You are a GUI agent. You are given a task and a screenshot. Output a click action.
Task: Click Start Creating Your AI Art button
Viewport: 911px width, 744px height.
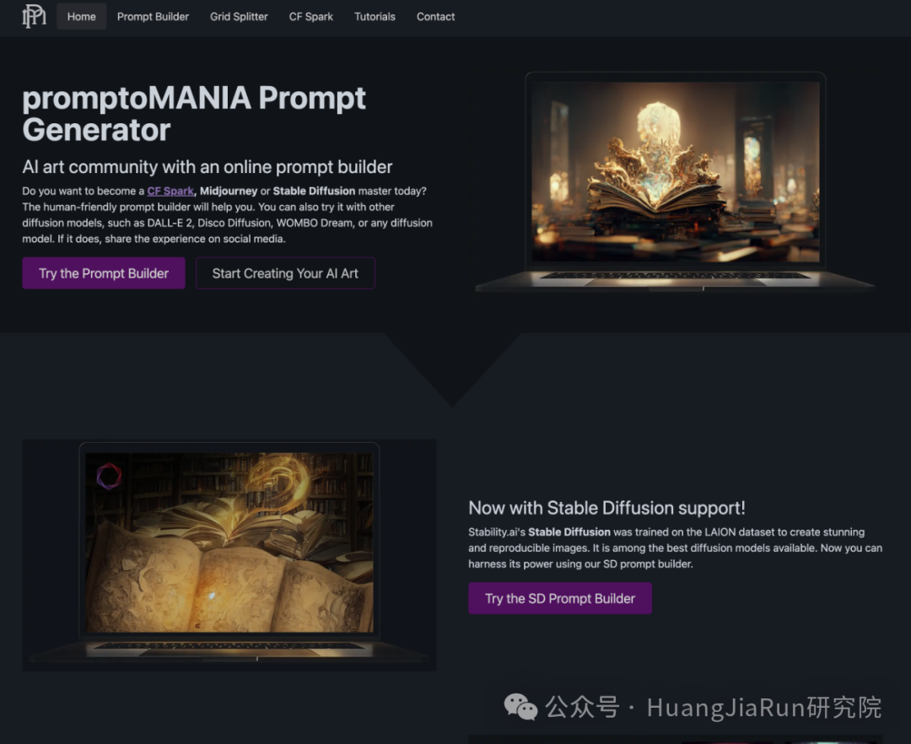pos(285,273)
